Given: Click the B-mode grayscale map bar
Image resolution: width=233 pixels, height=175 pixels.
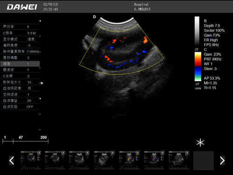Looking at the screenshot, I should click(197, 31).
